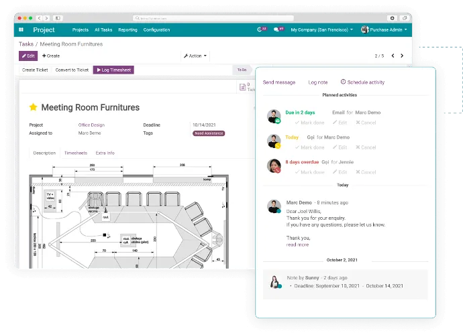This screenshot has height=335, width=463.
Task: Edit the Email activity due in 2 days
Action: [x=340, y=123]
